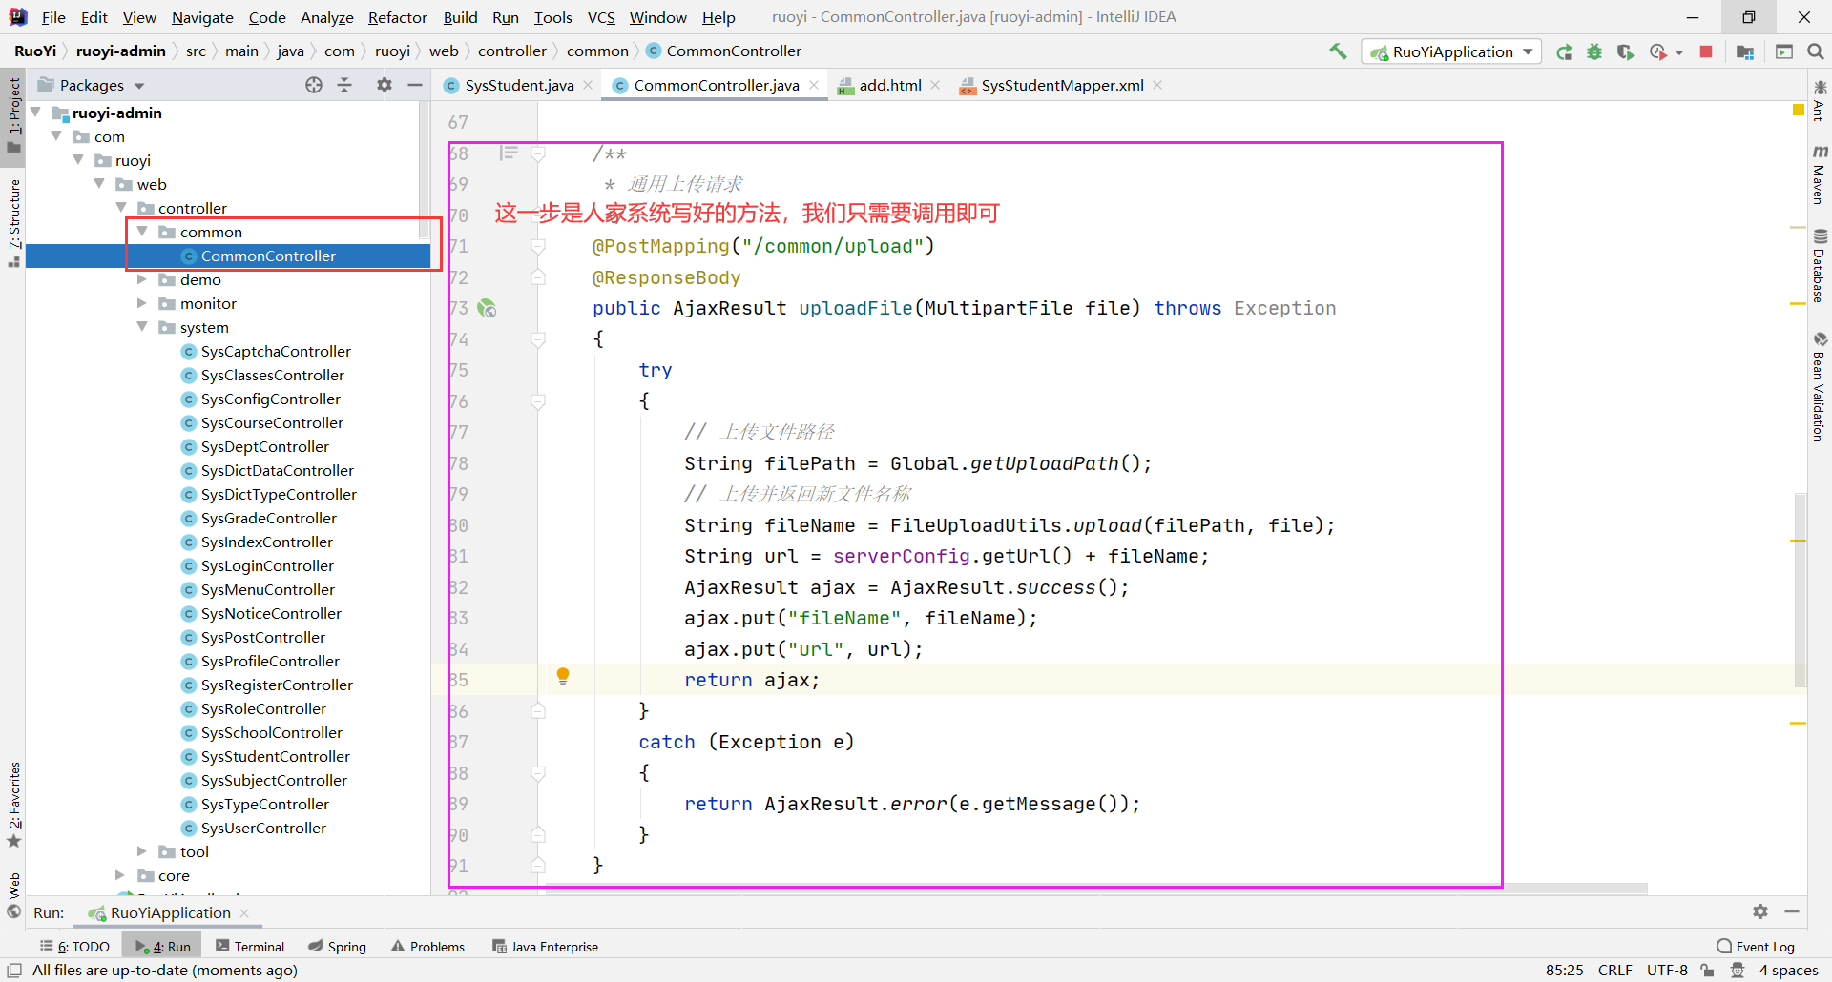The height and width of the screenshot is (982, 1832).
Task: Open the VCS menu
Action: [601, 17]
